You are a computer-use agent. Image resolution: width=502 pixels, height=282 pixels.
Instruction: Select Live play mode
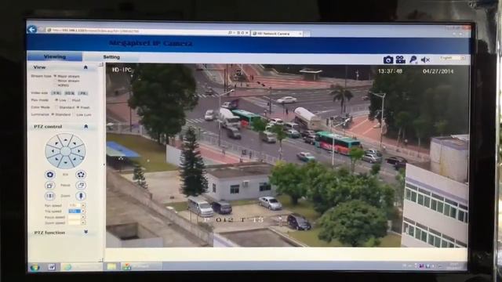pos(56,100)
